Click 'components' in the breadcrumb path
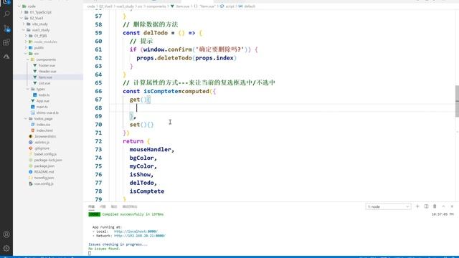This screenshot has height=258, width=459. [156, 6]
